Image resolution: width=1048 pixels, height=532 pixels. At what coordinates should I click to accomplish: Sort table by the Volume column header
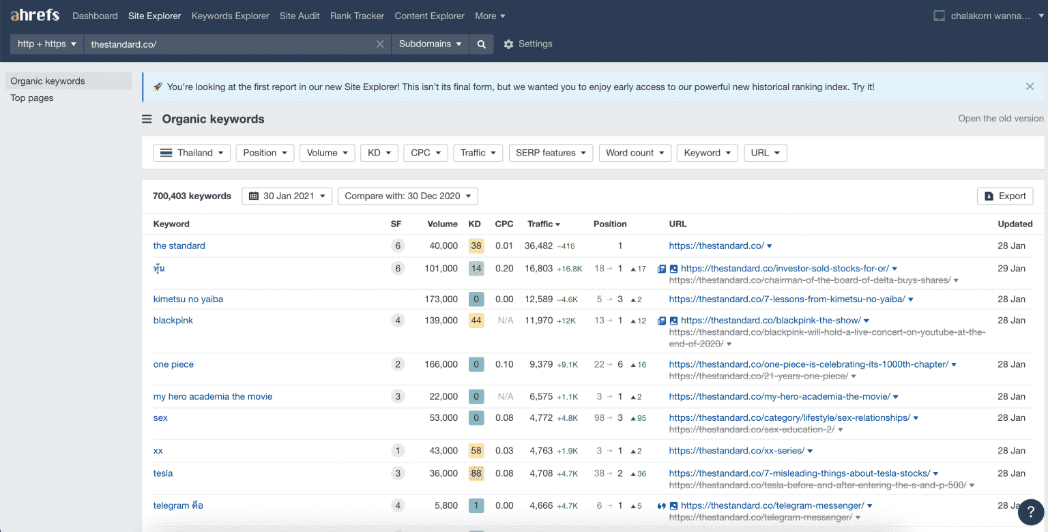443,224
